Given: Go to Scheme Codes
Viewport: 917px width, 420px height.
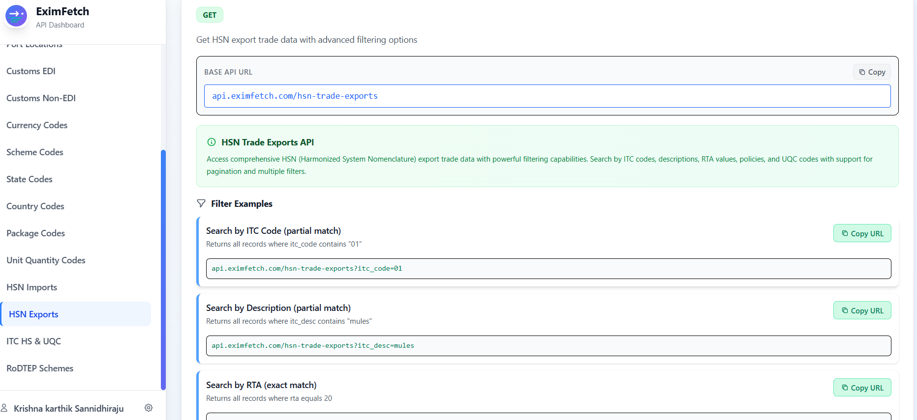Looking at the screenshot, I should 35,152.
